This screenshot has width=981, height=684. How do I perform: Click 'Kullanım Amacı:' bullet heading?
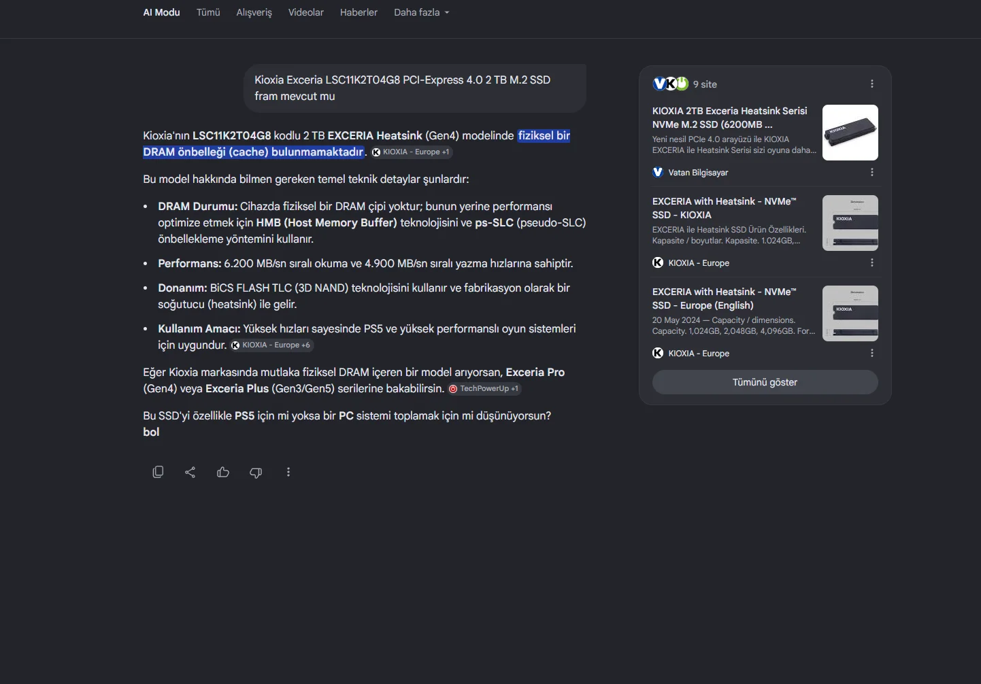point(199,328)
